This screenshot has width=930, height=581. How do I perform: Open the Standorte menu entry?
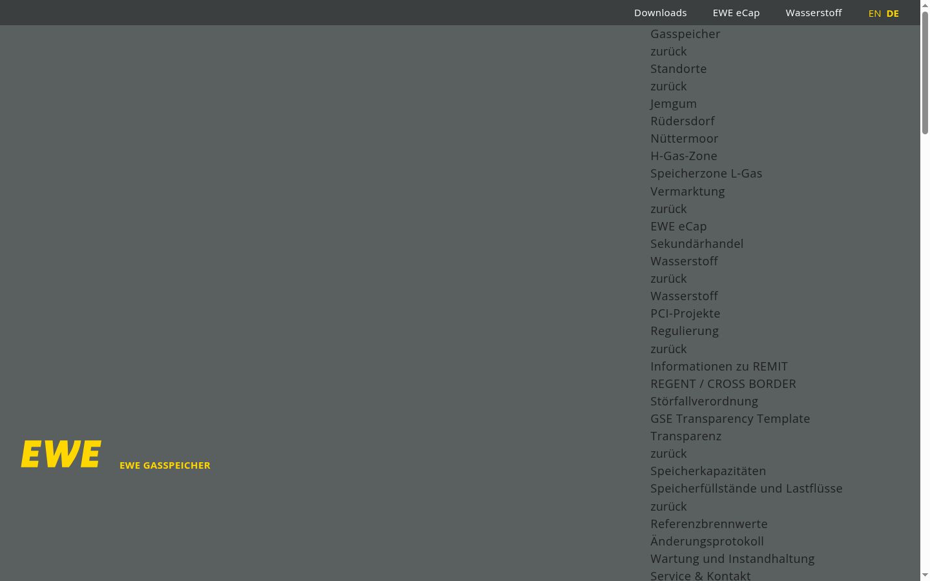[x=678, y=69]
